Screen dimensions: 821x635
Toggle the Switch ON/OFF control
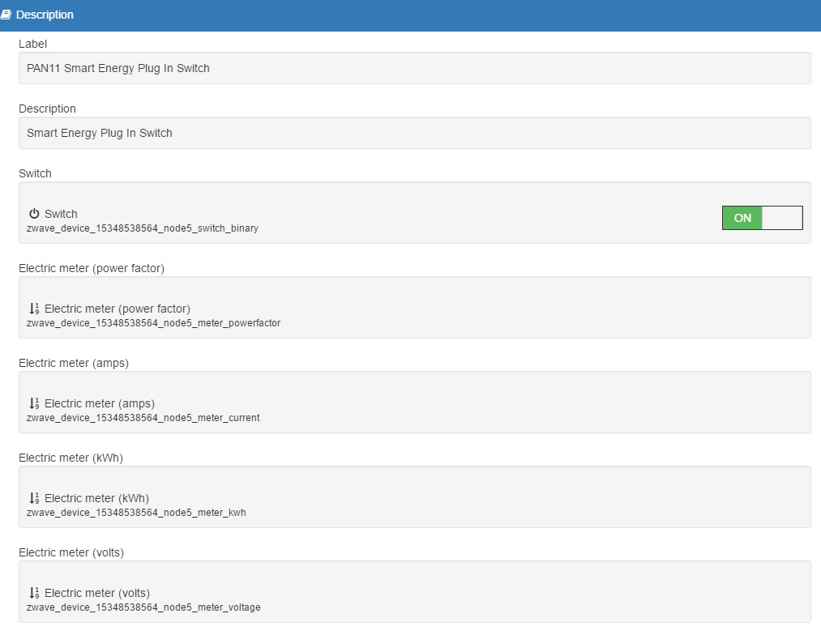coord(762,218)
